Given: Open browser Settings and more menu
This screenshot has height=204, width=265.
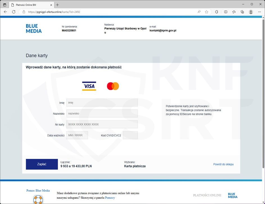Looking at the screenshot, I should coord(259,12).
